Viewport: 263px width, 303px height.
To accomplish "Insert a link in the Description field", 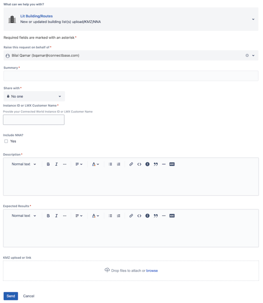I will (131, 164).
